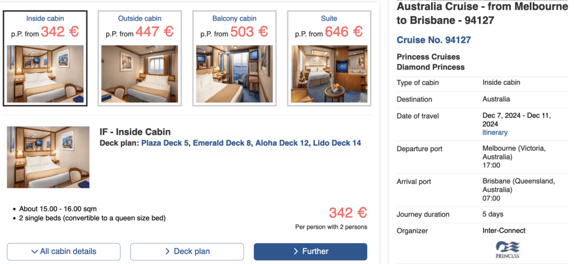Open the Emerald Deck 8 plan link
This screenshot has width=574, height=264.
[222, 143]
